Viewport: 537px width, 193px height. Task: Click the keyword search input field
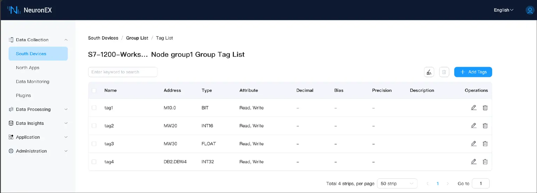(123, 72)
